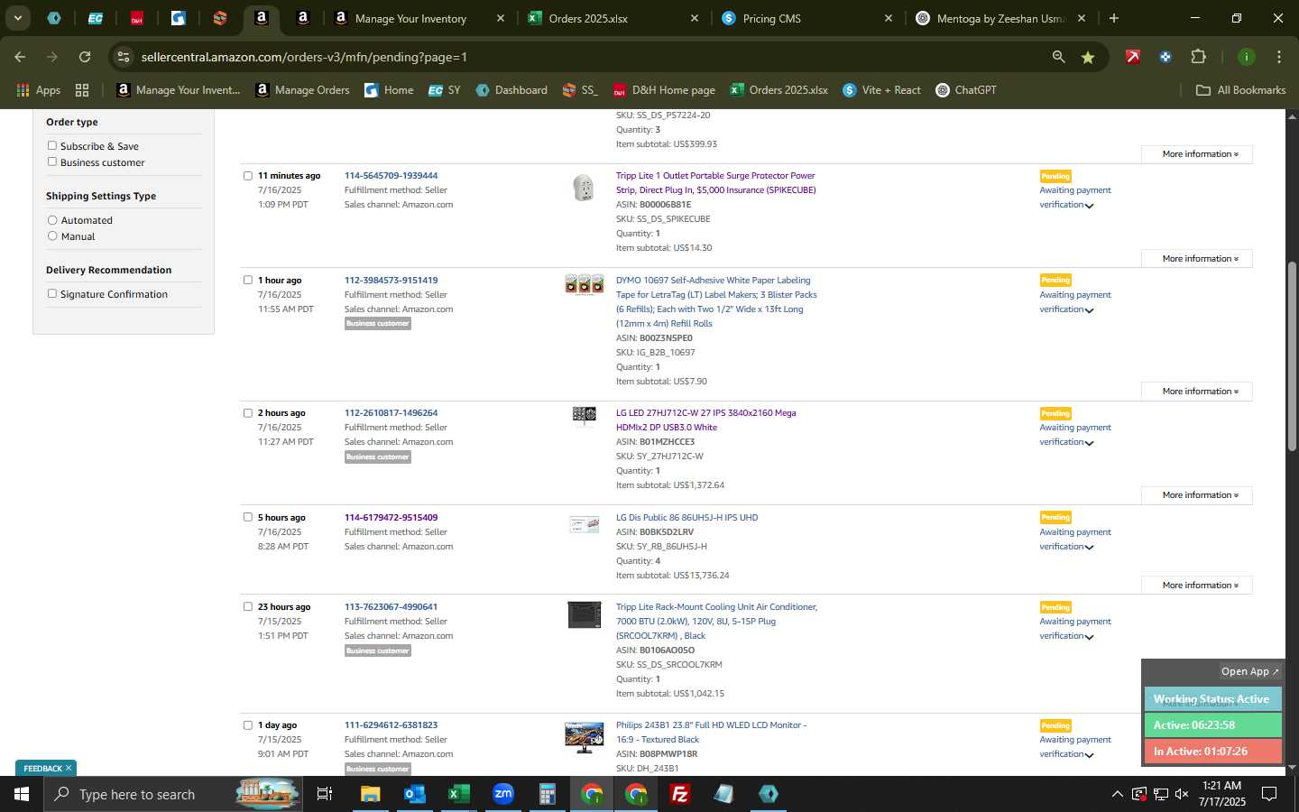The height and width of the screenshot is (812, 1299).
Task: Tick the checkbox for order 114-6179472-9515409
Action: (x=247, y=517)
